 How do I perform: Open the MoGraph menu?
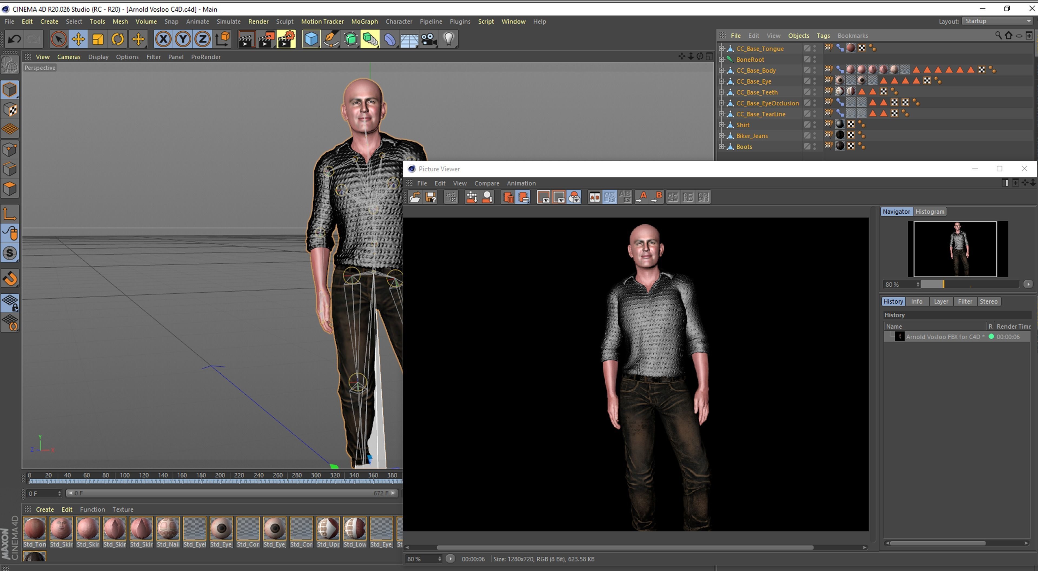coord(364,21)
